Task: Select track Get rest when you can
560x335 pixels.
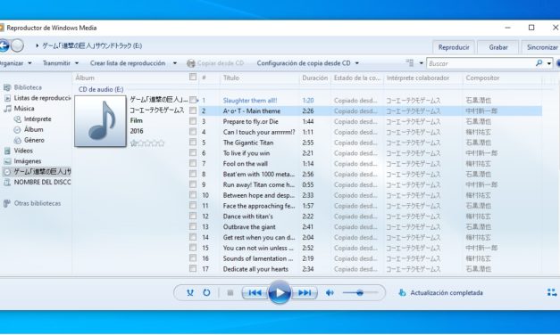Action: pyautogui.click(x=259, y=237)
